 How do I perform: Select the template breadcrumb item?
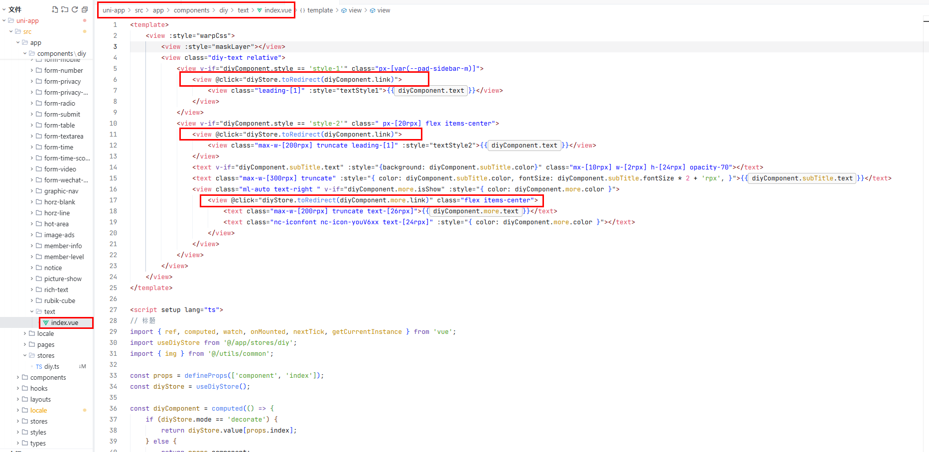[x=320, y=10]
